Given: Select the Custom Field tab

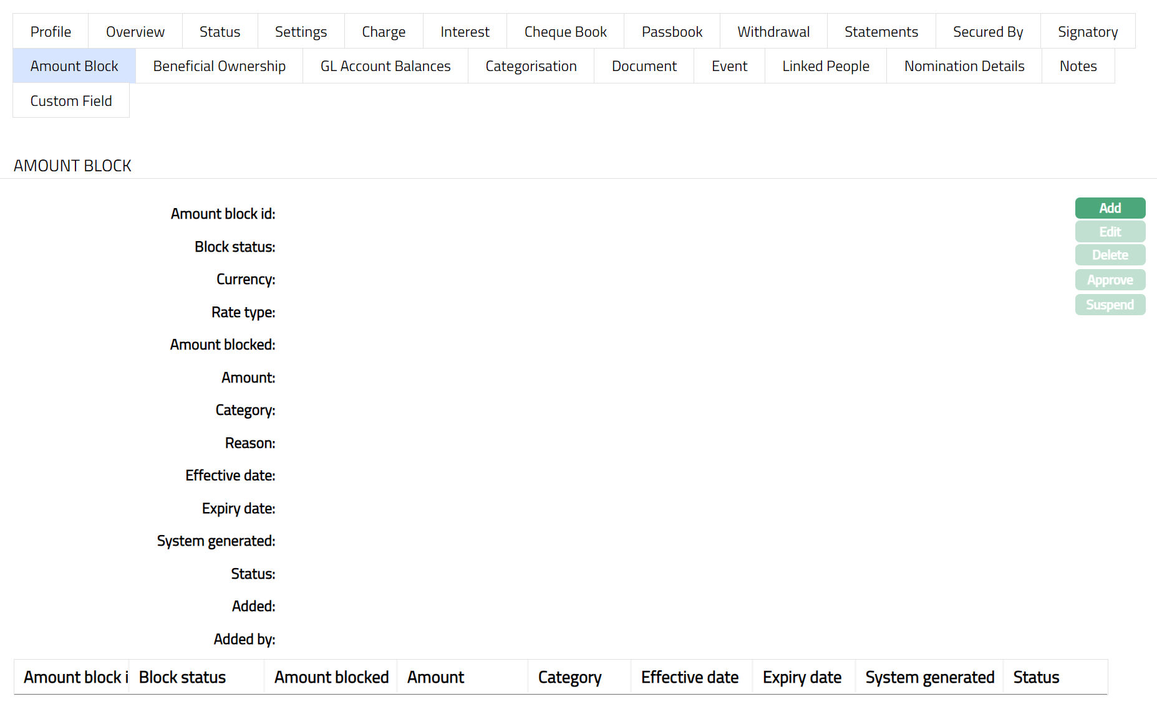Looking at the screenshot, I should [x=71, y=101].
